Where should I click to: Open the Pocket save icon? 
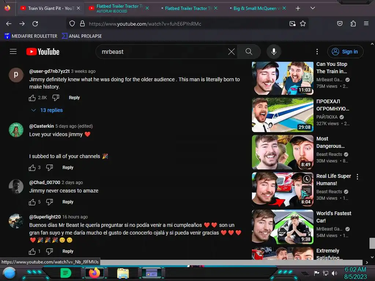point(339,23)
